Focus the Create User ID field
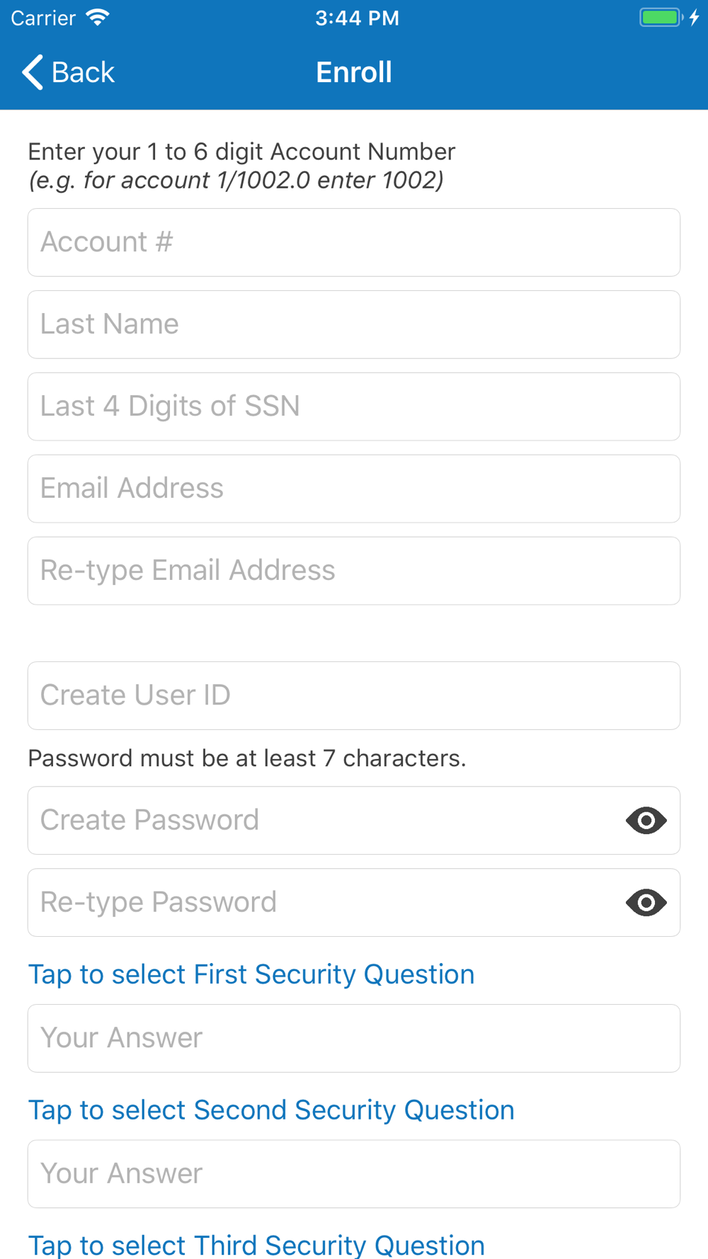Viewport: 708px width, 1259px height. 354,695
